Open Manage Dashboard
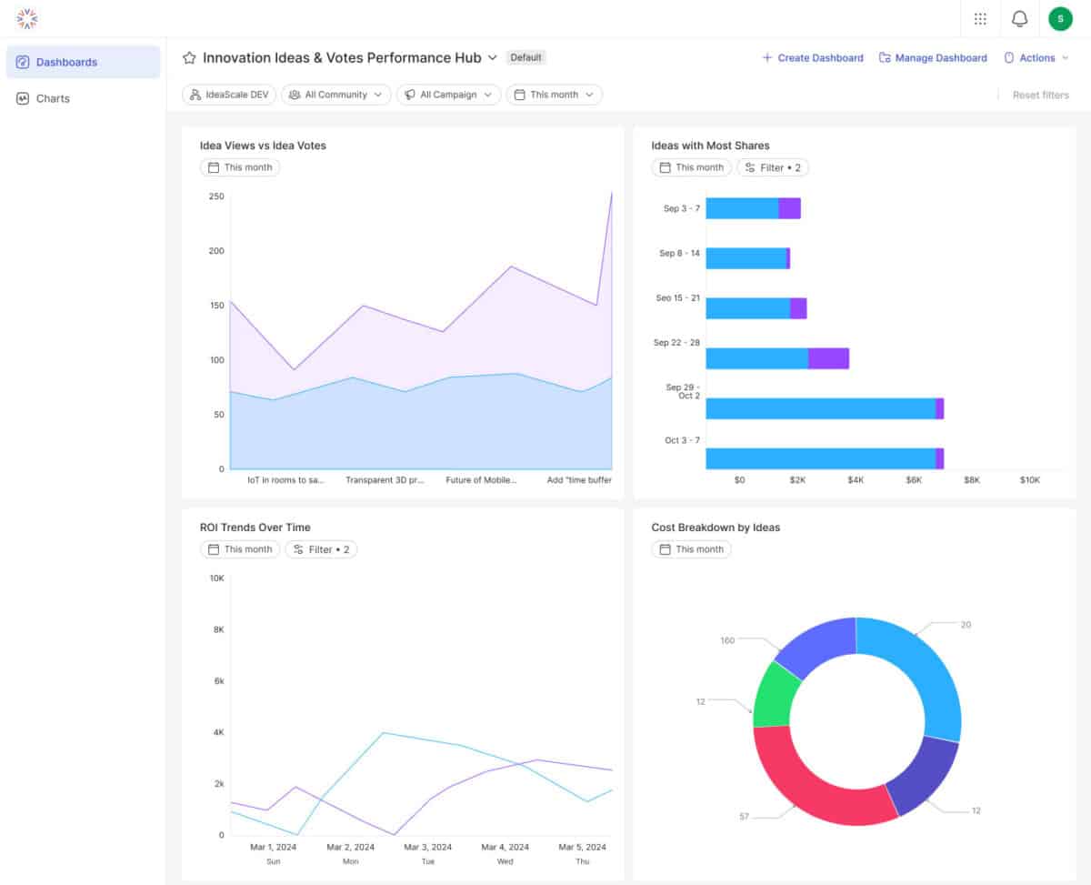Viewport: 1091px width, 885px height. [933, 57]
